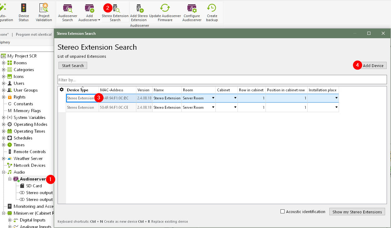Click the Users person icon

10,83
